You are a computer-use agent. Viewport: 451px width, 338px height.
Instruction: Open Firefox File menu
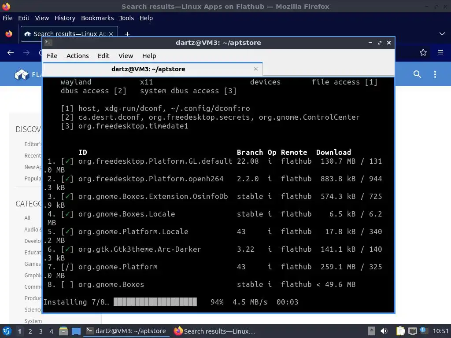coord(7,18)
